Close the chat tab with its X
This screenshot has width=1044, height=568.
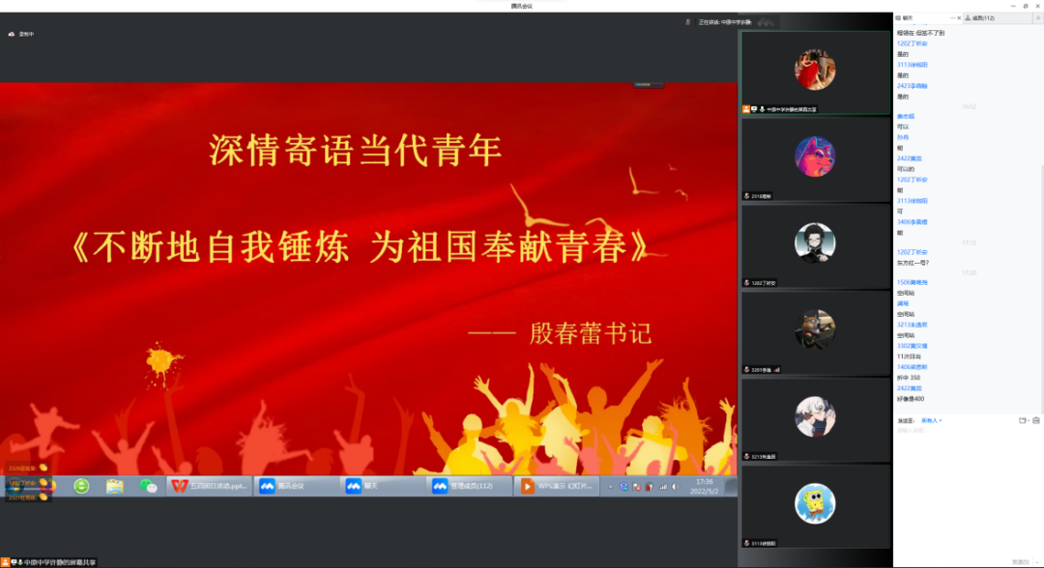coord(961,17)
